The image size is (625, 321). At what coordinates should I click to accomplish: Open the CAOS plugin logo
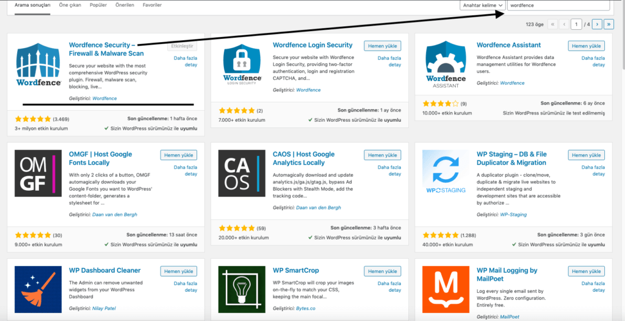pyautogui.click(x=242, y=174)
